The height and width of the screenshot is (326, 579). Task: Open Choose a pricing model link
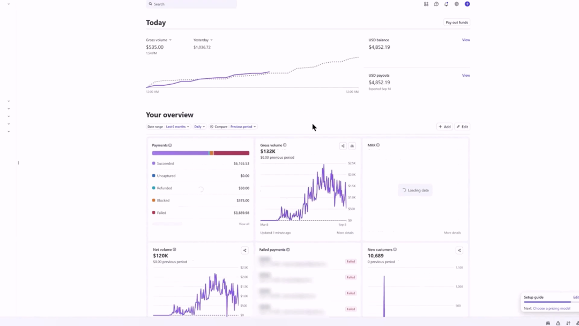[x=552, y=308]
